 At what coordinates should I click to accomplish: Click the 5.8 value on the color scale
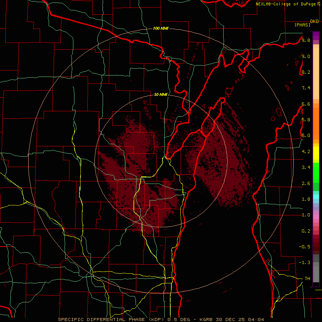[306, 120]
